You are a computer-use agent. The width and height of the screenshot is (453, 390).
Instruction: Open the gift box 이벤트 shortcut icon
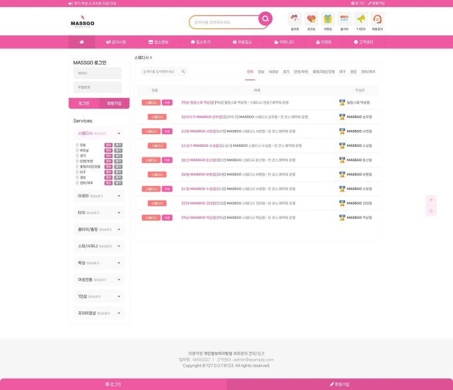point(328,19)
